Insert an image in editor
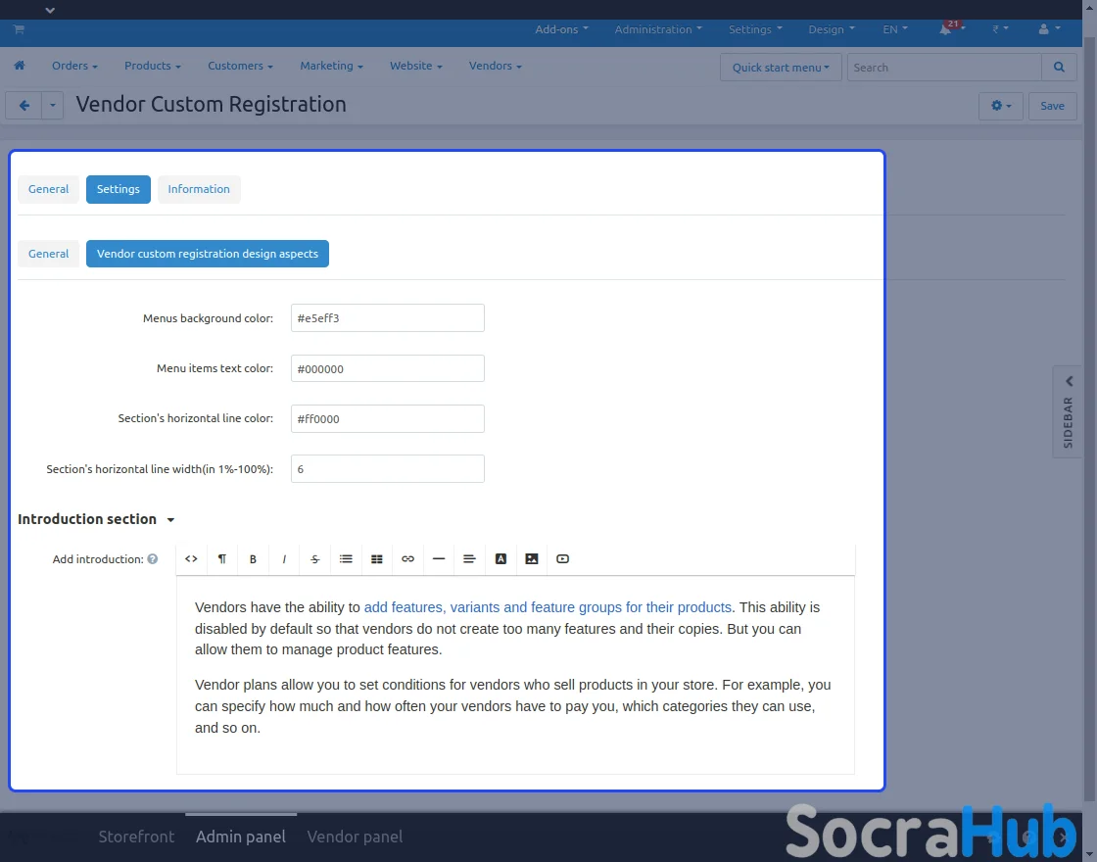The height and width of the screenshot is (862, 1097). (x=532, y=559)
